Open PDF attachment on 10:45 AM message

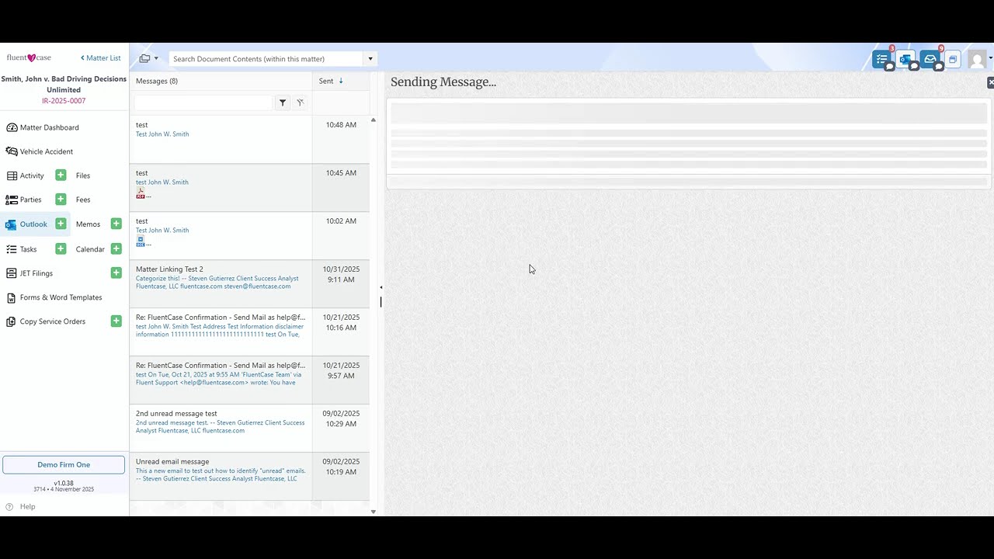(x=141, y=193)
